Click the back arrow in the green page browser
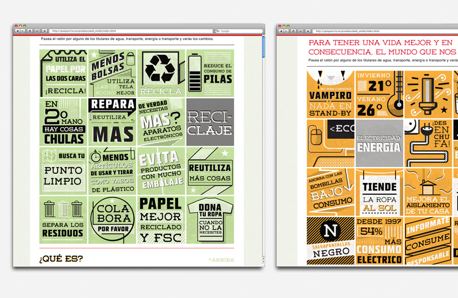 18,31
